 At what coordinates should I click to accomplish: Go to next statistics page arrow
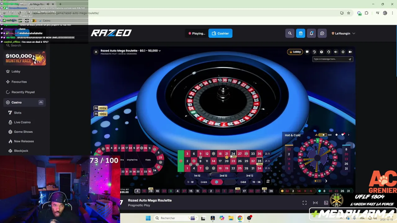click(326, 181)
